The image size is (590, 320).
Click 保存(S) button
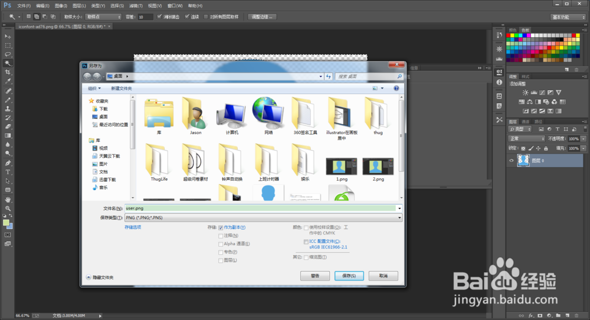(349, 276)
